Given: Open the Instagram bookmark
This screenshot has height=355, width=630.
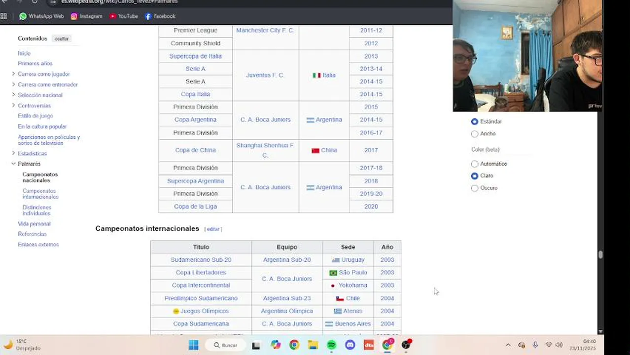Looking at the screenshot, I should click(x=86, y=16).
